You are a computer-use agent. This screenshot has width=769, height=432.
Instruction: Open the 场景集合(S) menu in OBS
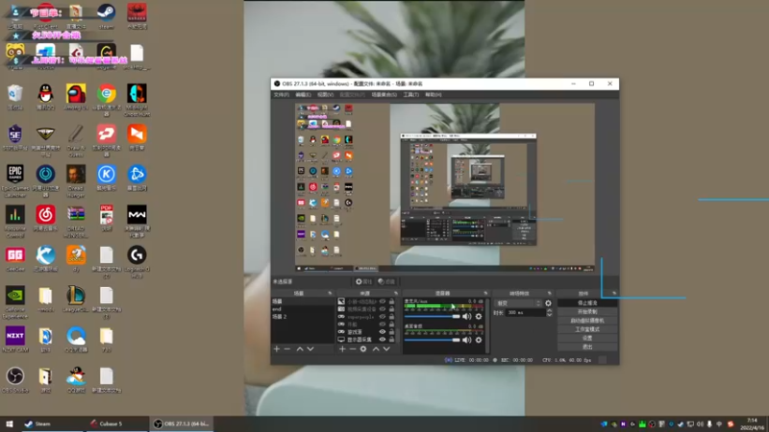pyautogui.click(x=384, y=94)
